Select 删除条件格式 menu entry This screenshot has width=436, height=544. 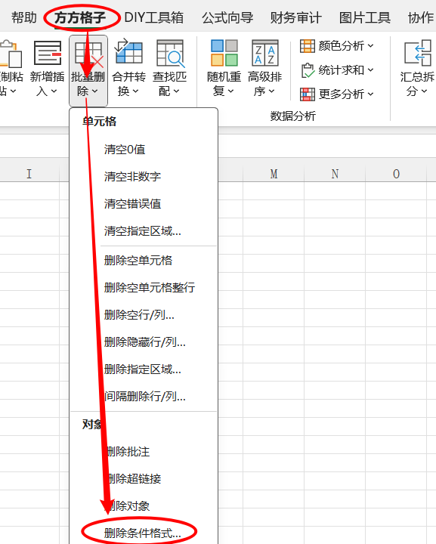click(144, 533)
